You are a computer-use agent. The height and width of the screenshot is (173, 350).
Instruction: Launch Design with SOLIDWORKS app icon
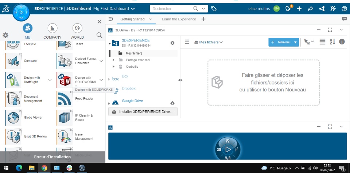coord(65,80)
